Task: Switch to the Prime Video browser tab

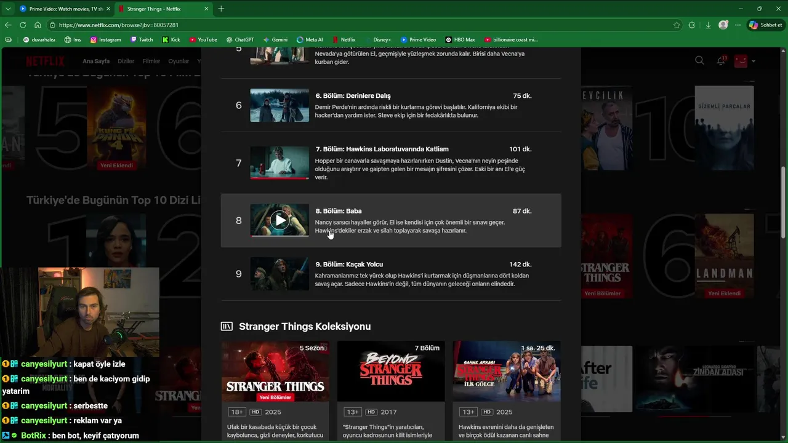Action: pos(65,9)
